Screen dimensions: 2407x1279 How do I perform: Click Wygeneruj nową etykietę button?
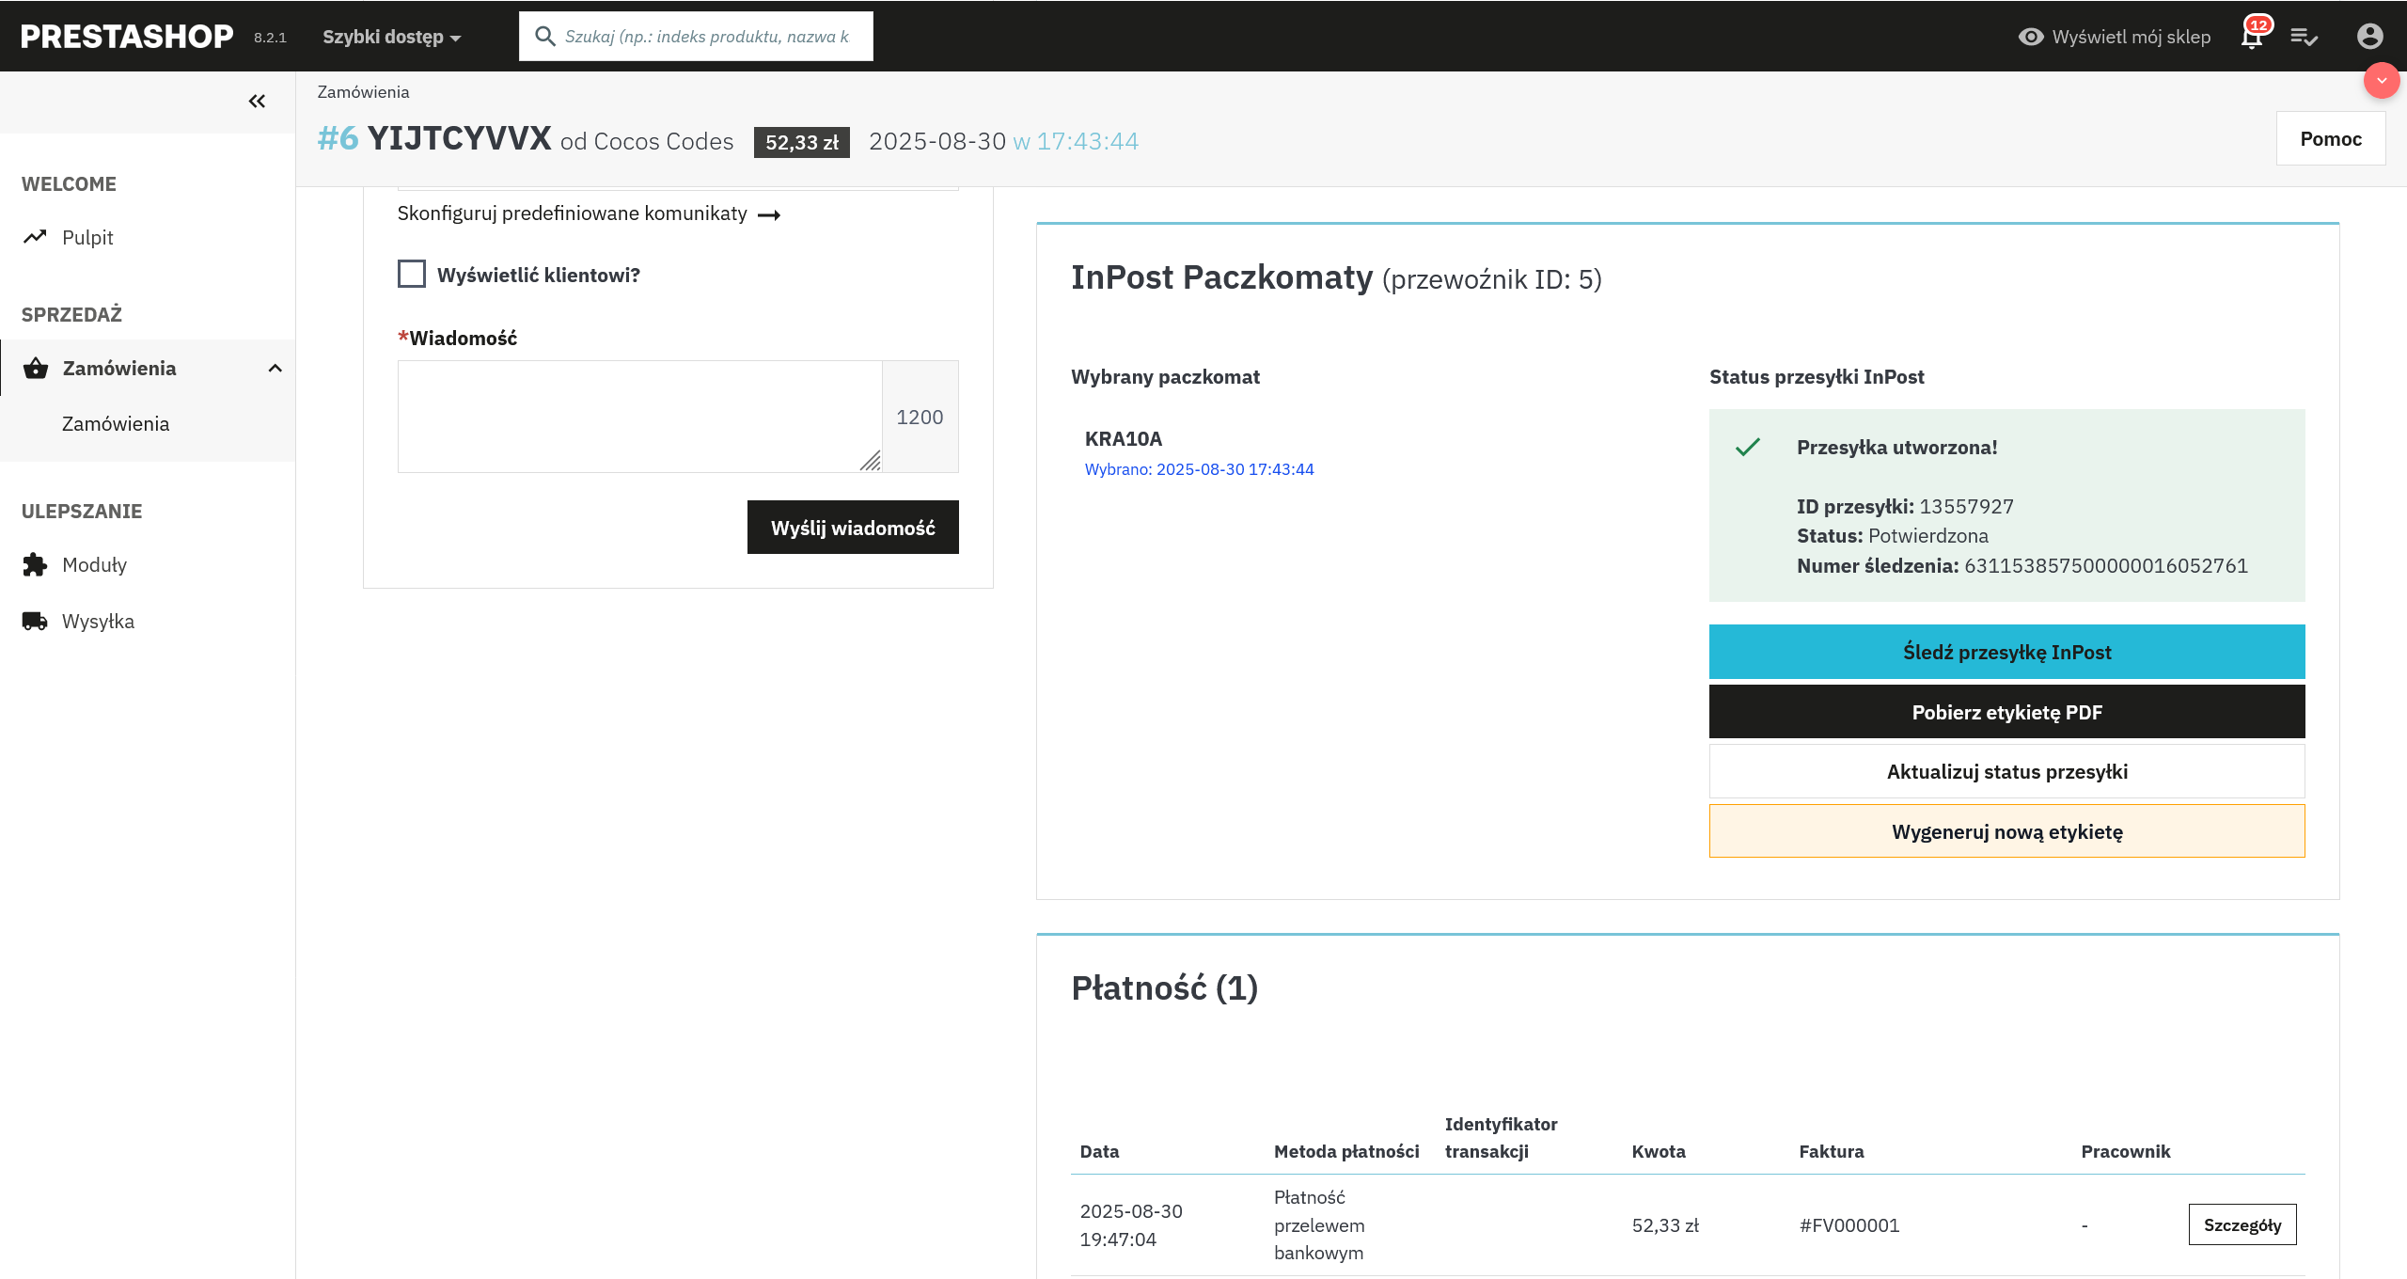coord(2006,831)
